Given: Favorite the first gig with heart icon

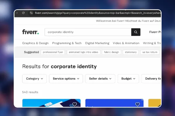Looking at the screenshot, I should (75, 104).
